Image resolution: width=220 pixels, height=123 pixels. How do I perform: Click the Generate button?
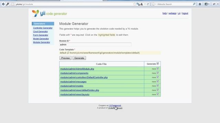point(79,58)
